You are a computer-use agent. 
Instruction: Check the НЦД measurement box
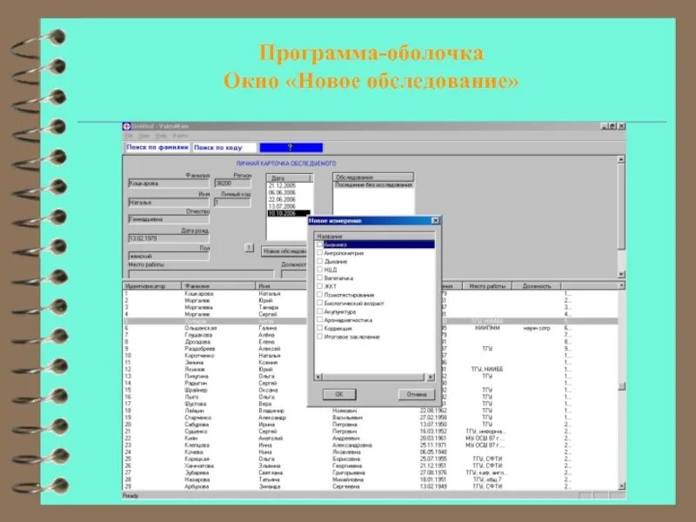(x=319, y=270)
